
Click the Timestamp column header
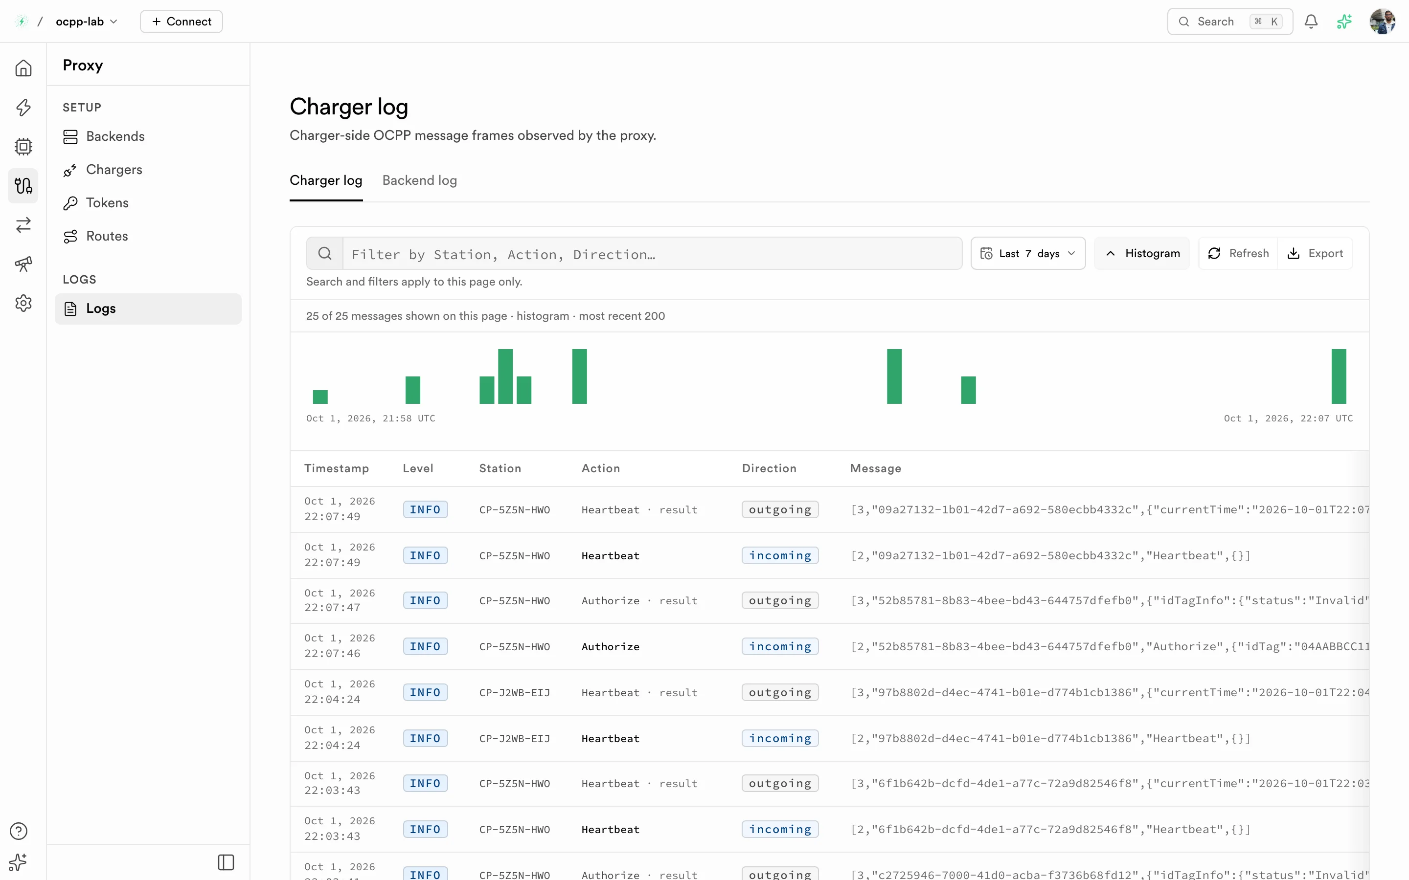[x=337, y=468]
